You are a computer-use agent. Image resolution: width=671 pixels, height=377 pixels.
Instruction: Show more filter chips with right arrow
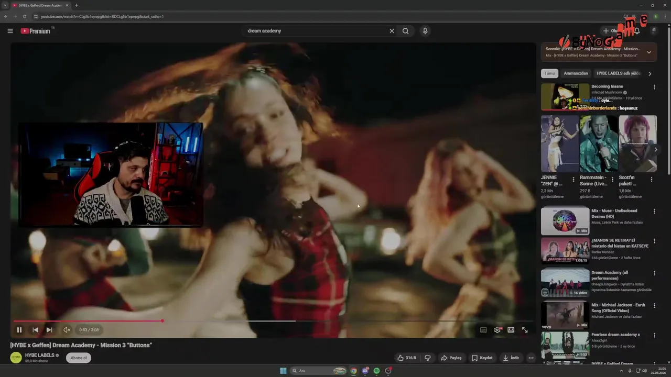[x=650, y=74]
